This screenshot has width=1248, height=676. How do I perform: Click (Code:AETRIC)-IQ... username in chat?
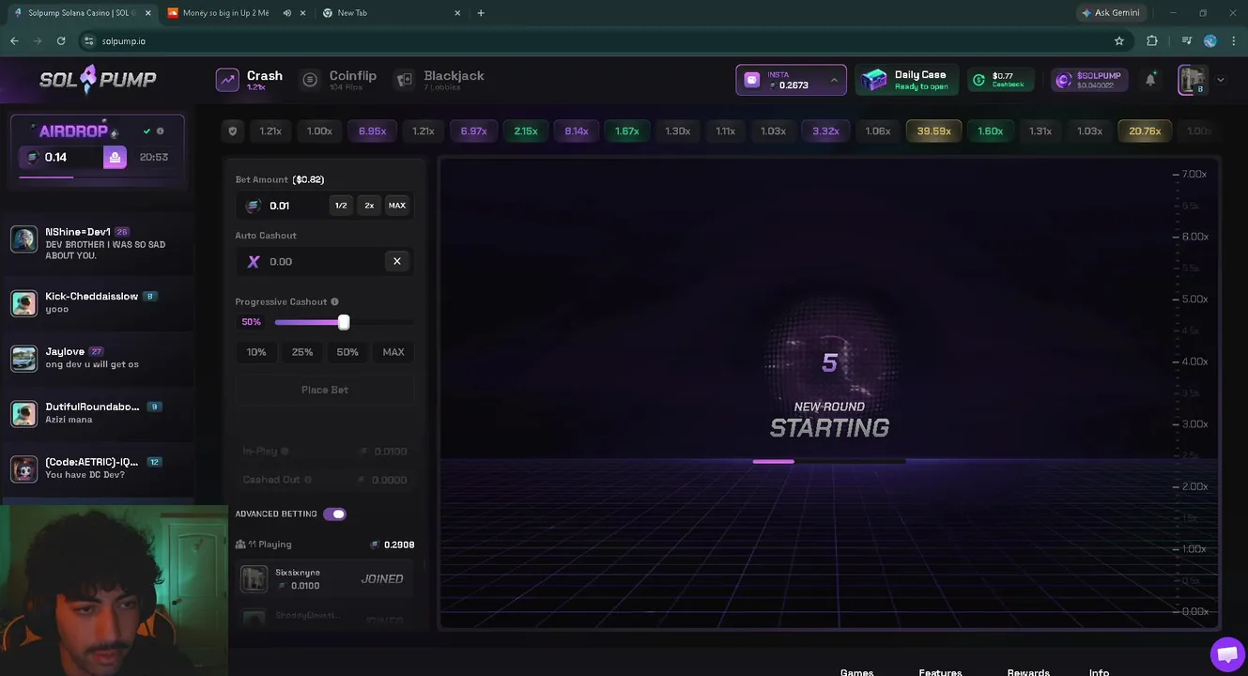(92, 462)
